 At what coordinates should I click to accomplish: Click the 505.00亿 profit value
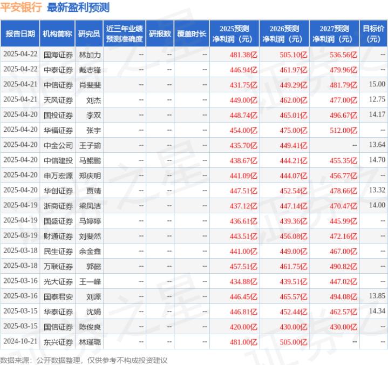pos(294,342)
